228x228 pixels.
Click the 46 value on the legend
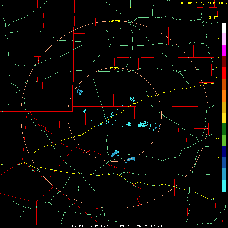tap(218, 78)
